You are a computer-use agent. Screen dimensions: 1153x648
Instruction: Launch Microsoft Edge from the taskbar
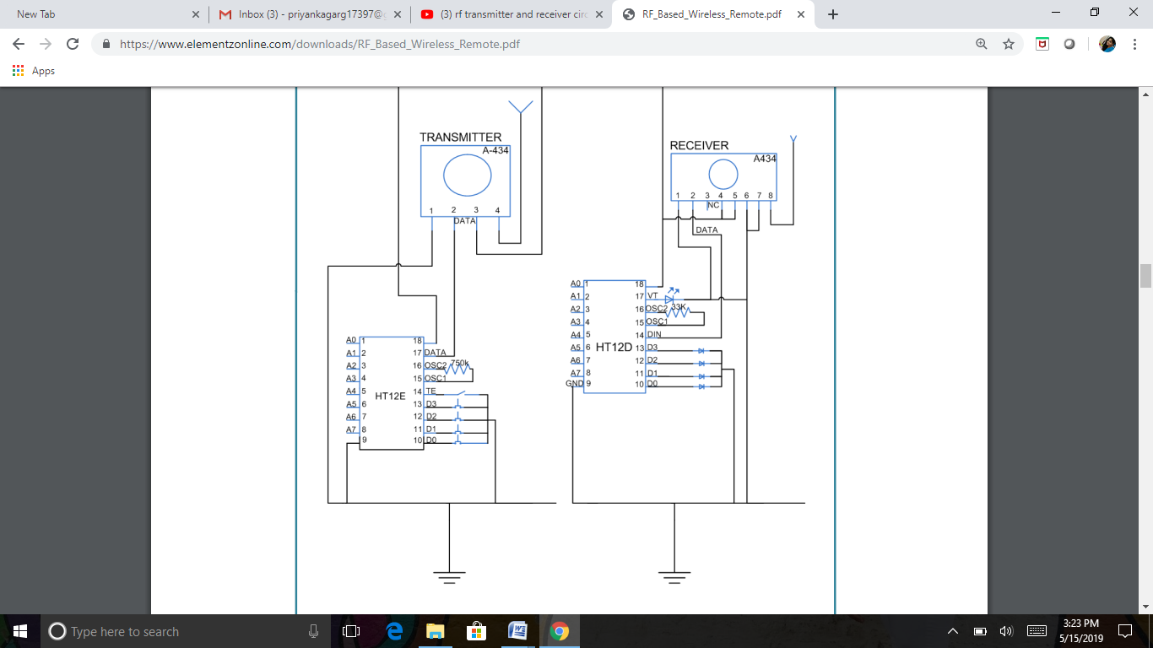[x=393, y=631]
